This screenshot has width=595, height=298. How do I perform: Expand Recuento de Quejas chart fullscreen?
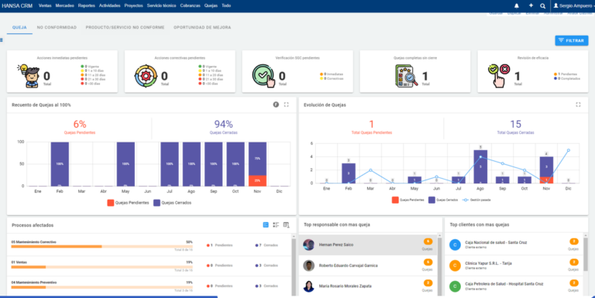pos(287,104)
